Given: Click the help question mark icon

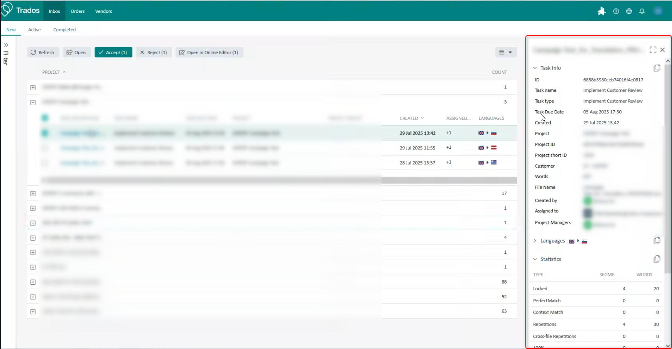Looking at the screenshot, I should tap(616, 11).
